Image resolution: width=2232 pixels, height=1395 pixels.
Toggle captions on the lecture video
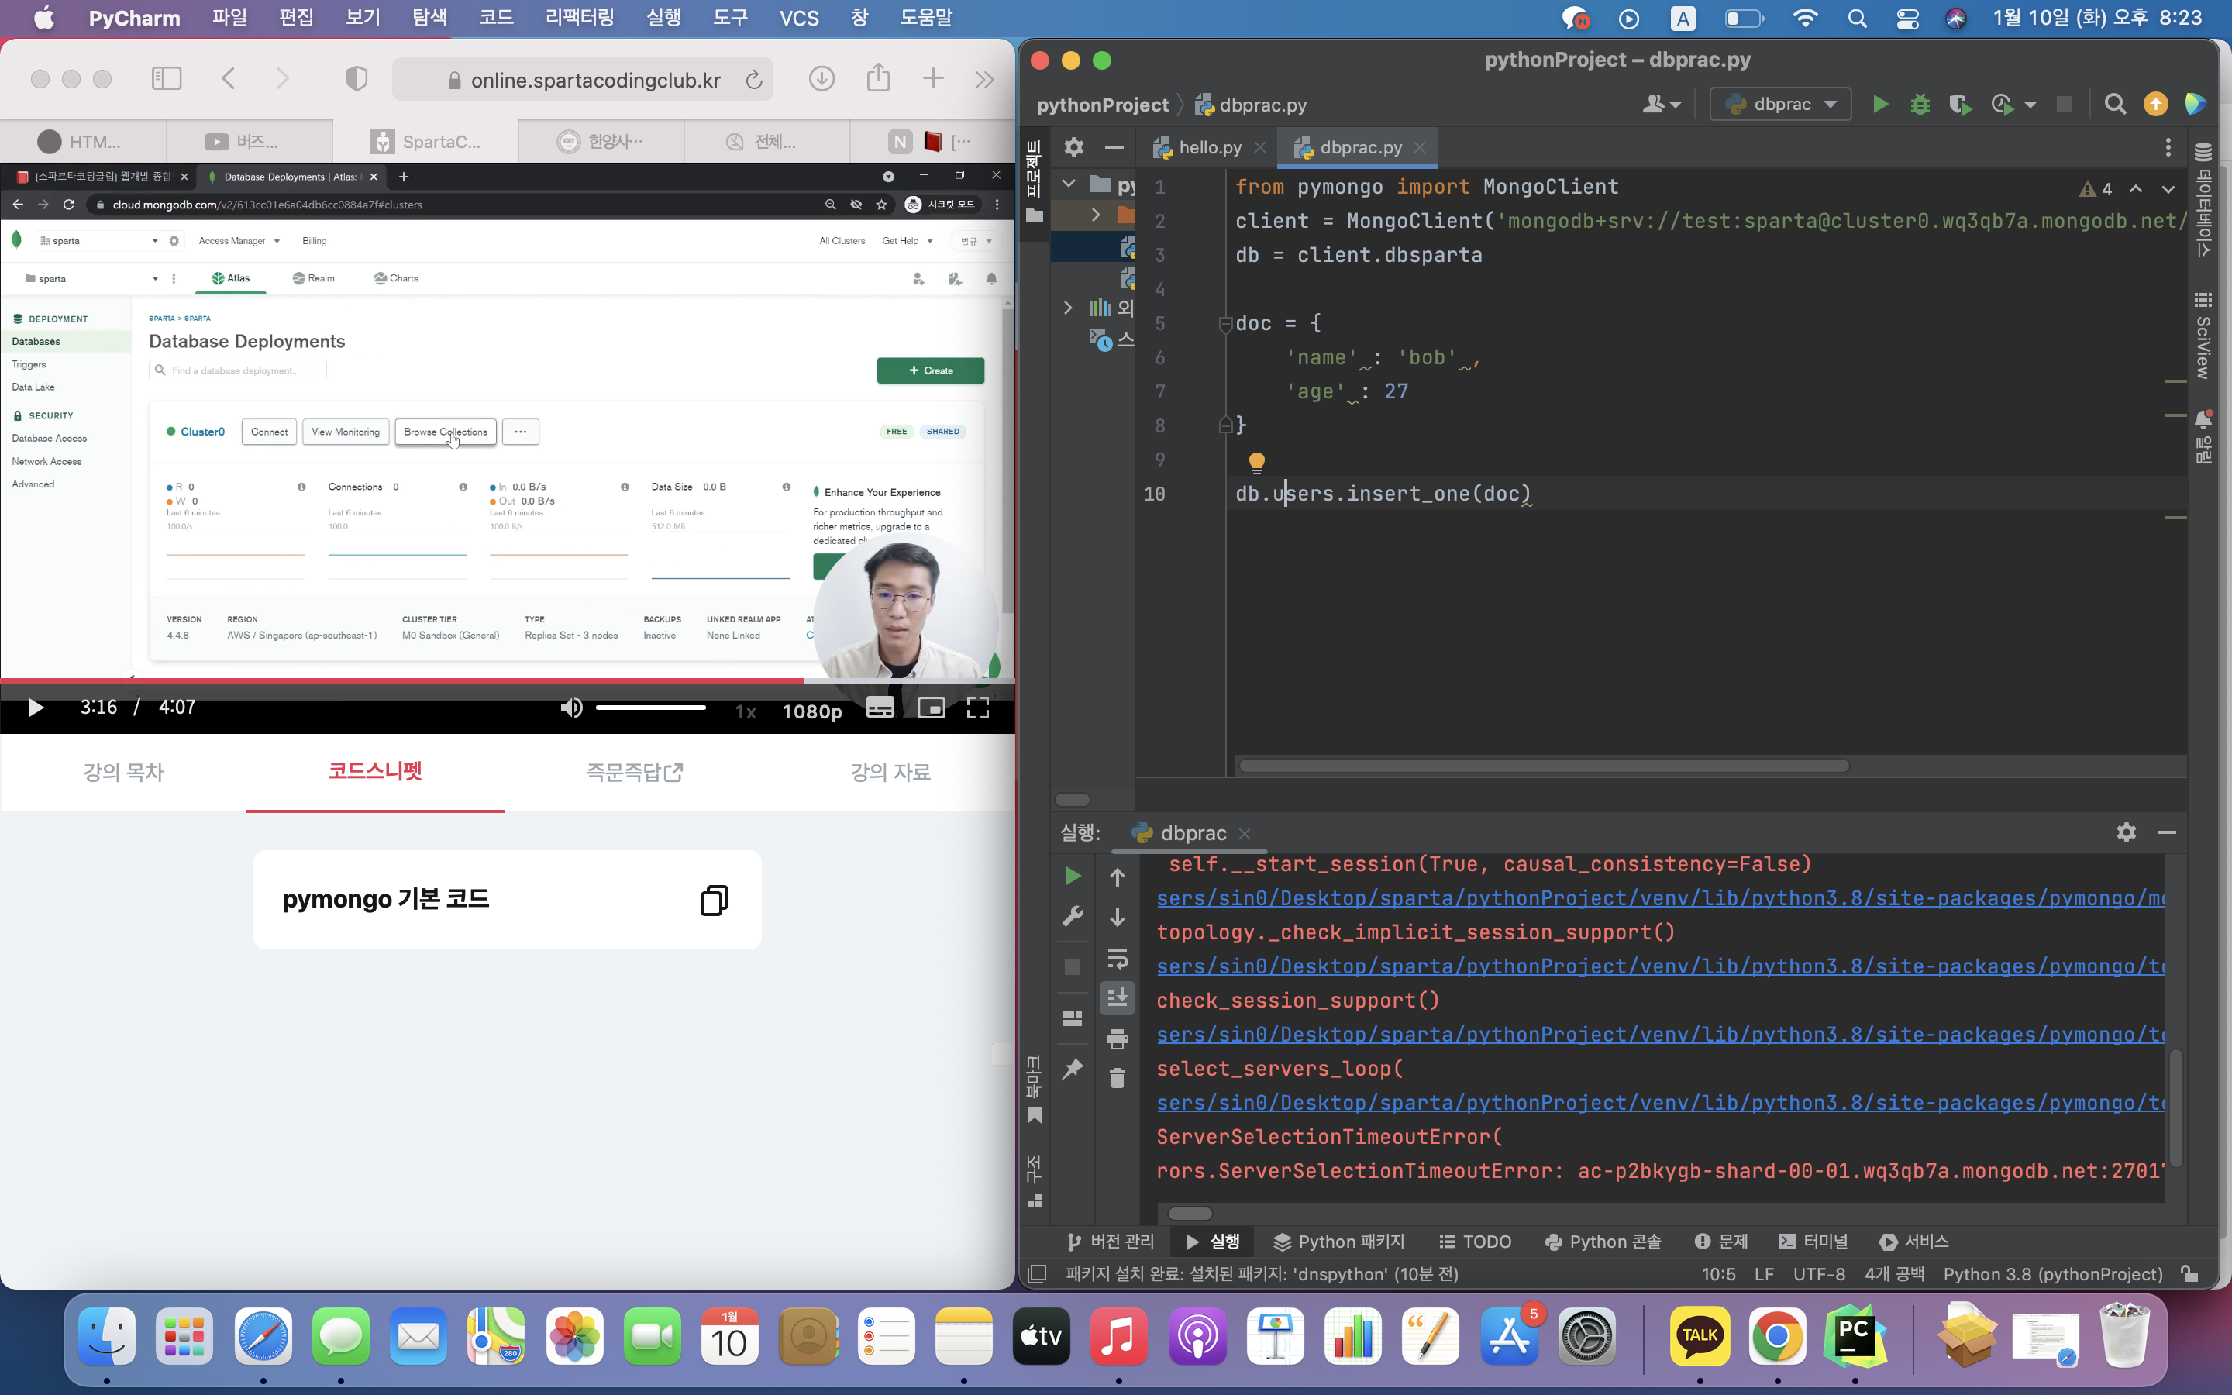click(880, 708)
